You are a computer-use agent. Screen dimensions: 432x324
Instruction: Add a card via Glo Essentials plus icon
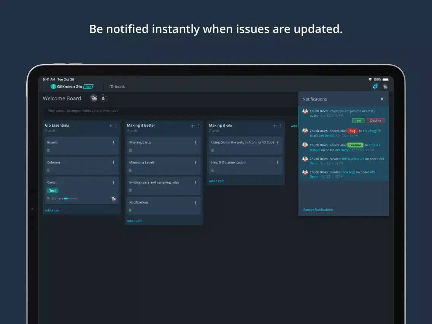point(111,126)
